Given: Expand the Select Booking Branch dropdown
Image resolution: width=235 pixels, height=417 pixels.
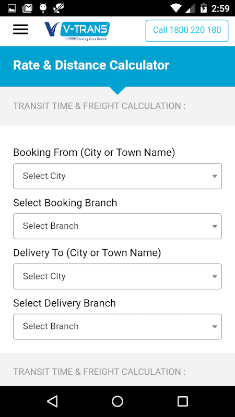Looking at the screenshot, I should coord(118,226).
